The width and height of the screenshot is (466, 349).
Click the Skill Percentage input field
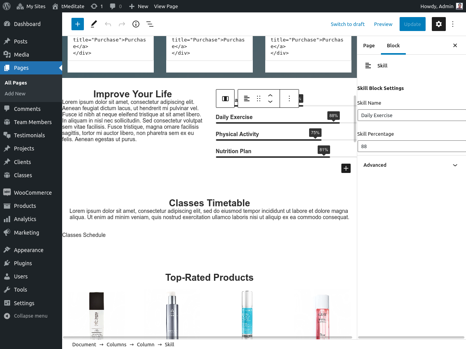(x=412, y=146)
